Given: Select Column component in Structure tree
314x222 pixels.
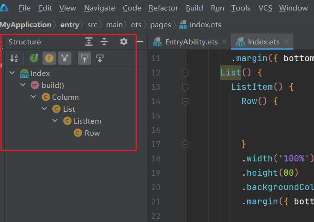Looking at the screenshot, I should (x=65, y=97).
